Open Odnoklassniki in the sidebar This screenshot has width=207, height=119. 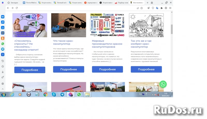click(3, 38)
